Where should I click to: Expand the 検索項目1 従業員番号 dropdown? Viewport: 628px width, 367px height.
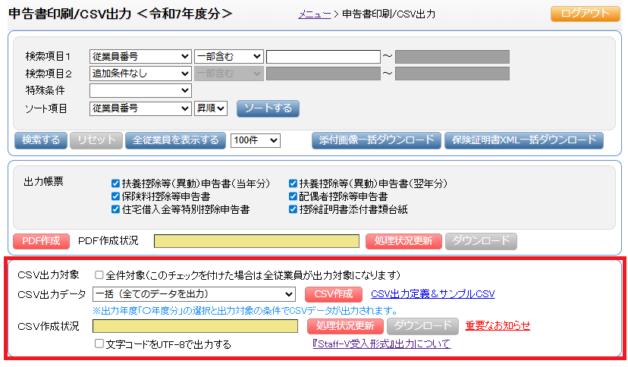tap(140, 56)
